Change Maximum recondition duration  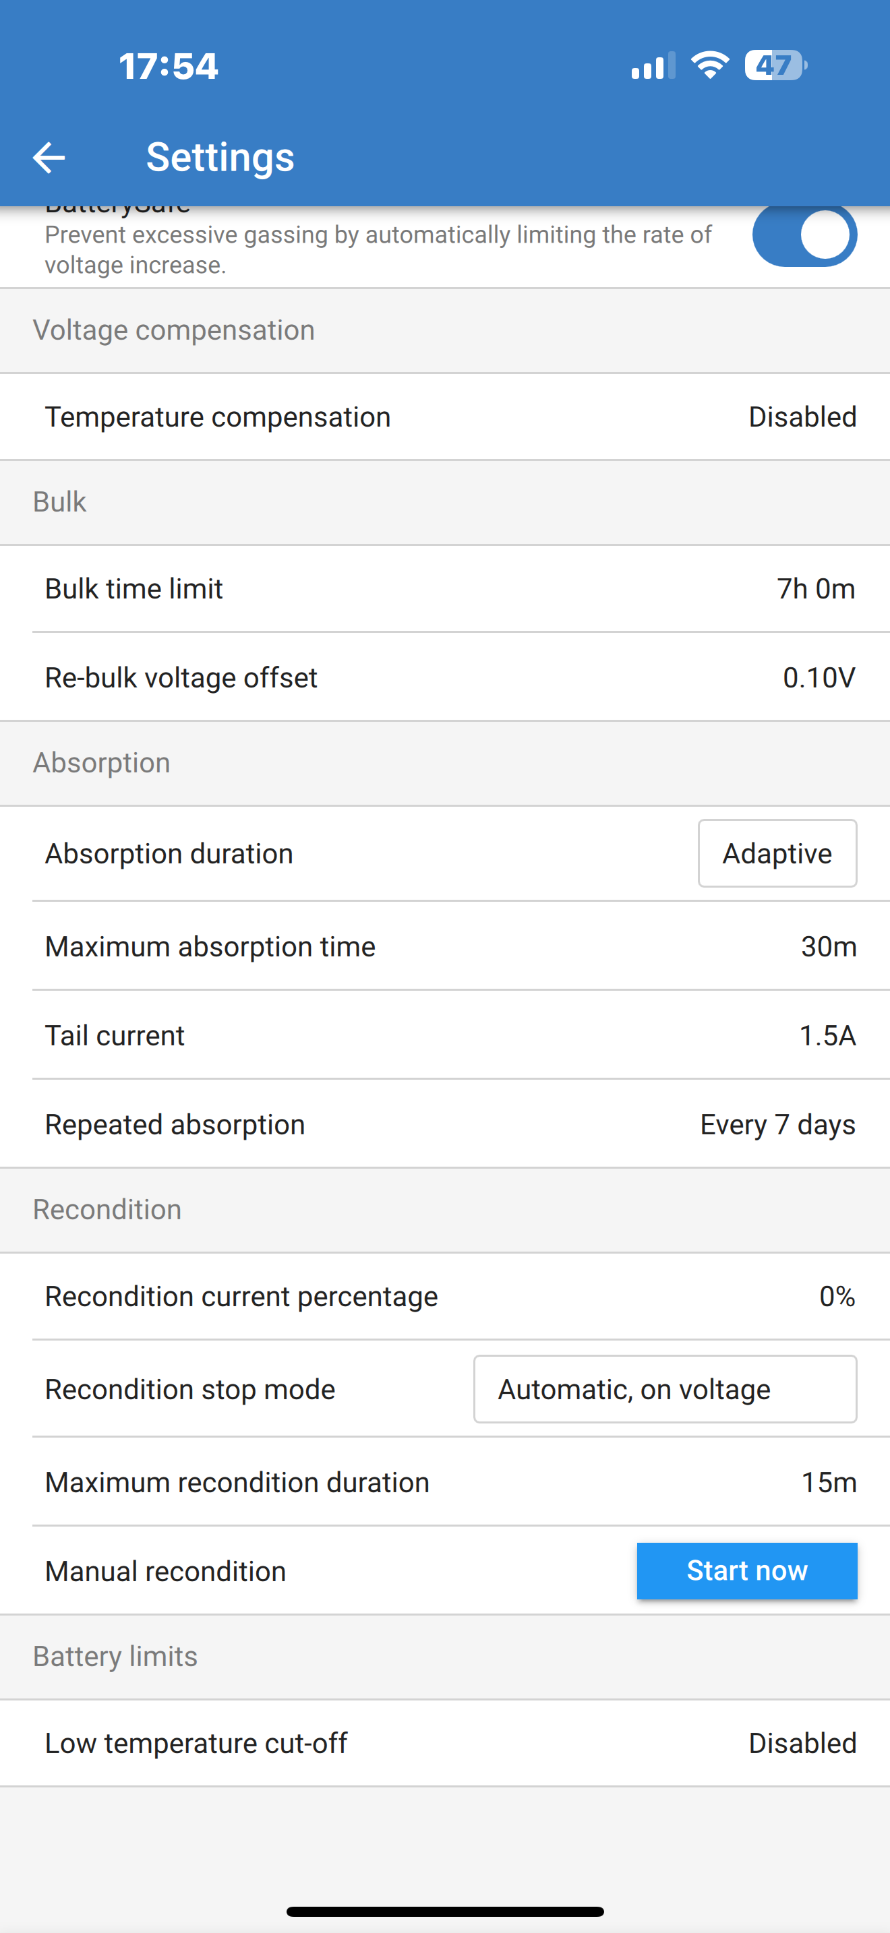click(445, 1482)
